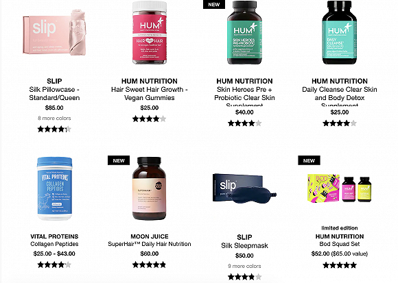The image size is (398, 283).
Task: Click the NEW badge on Bod Squad Set
Action: click(x=309, y=160)
